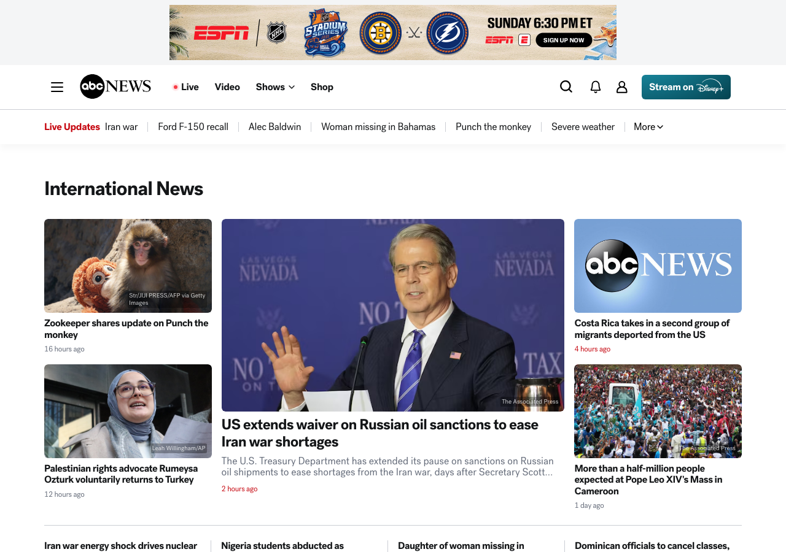Image resolution: width=786 pixels, height=552 pixels.
Task: Open the user account profile icon
Action: click(x=621, y=87)
